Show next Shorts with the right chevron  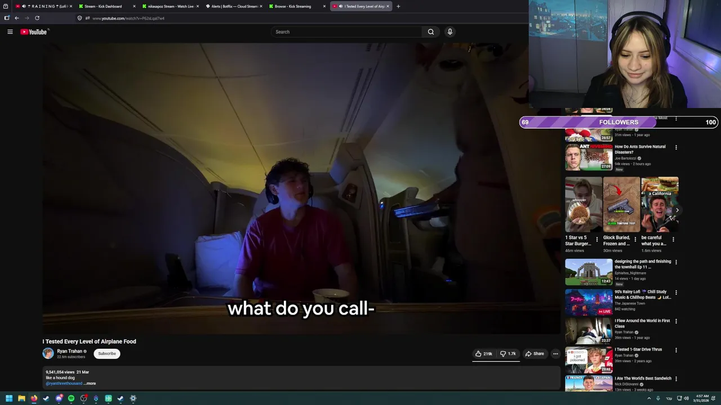(677, 210)
